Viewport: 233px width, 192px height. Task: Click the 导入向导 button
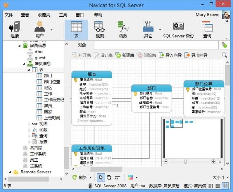click(170, 55)
